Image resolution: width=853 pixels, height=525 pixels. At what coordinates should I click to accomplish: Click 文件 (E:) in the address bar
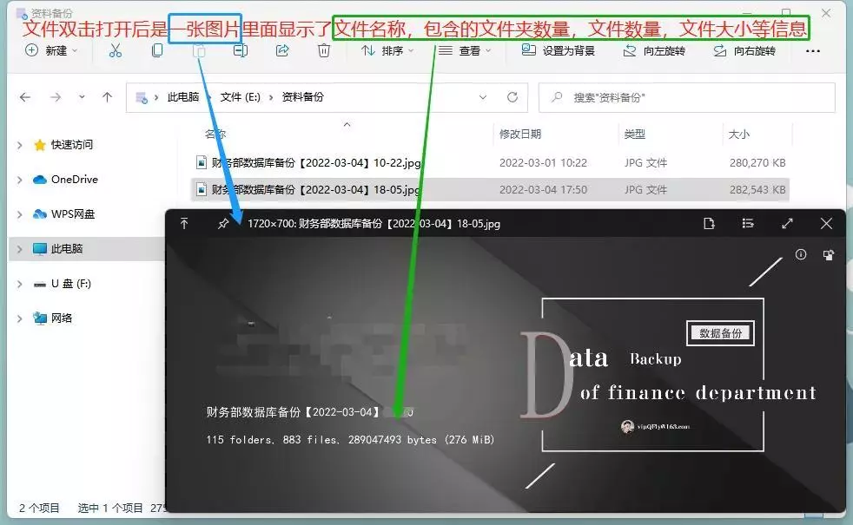(x=240, y=96)
